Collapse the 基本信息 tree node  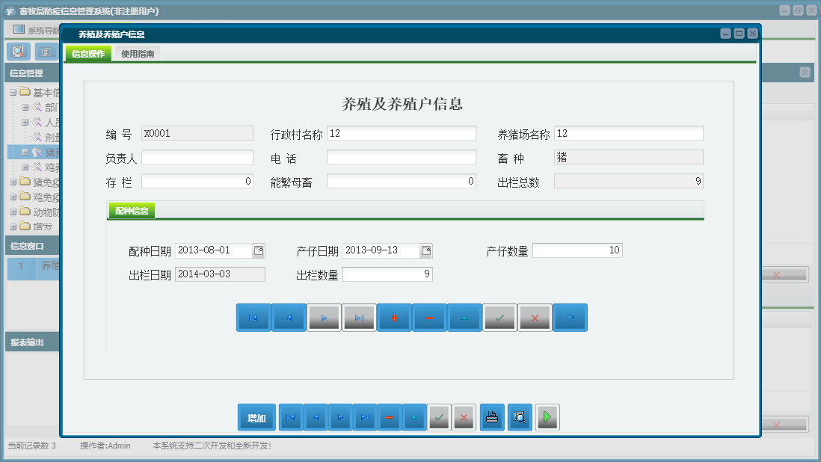point(13,92)
